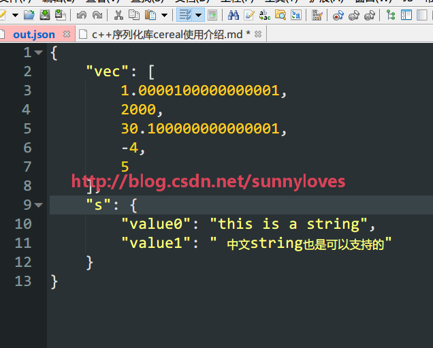Click the "this is a string" value
Screen dimensions: 433x348
(289, 224)
